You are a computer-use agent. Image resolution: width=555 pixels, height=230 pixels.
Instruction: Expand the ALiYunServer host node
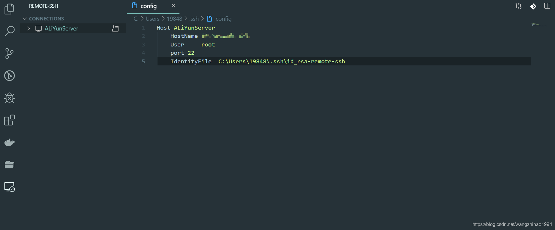(29, 28)
